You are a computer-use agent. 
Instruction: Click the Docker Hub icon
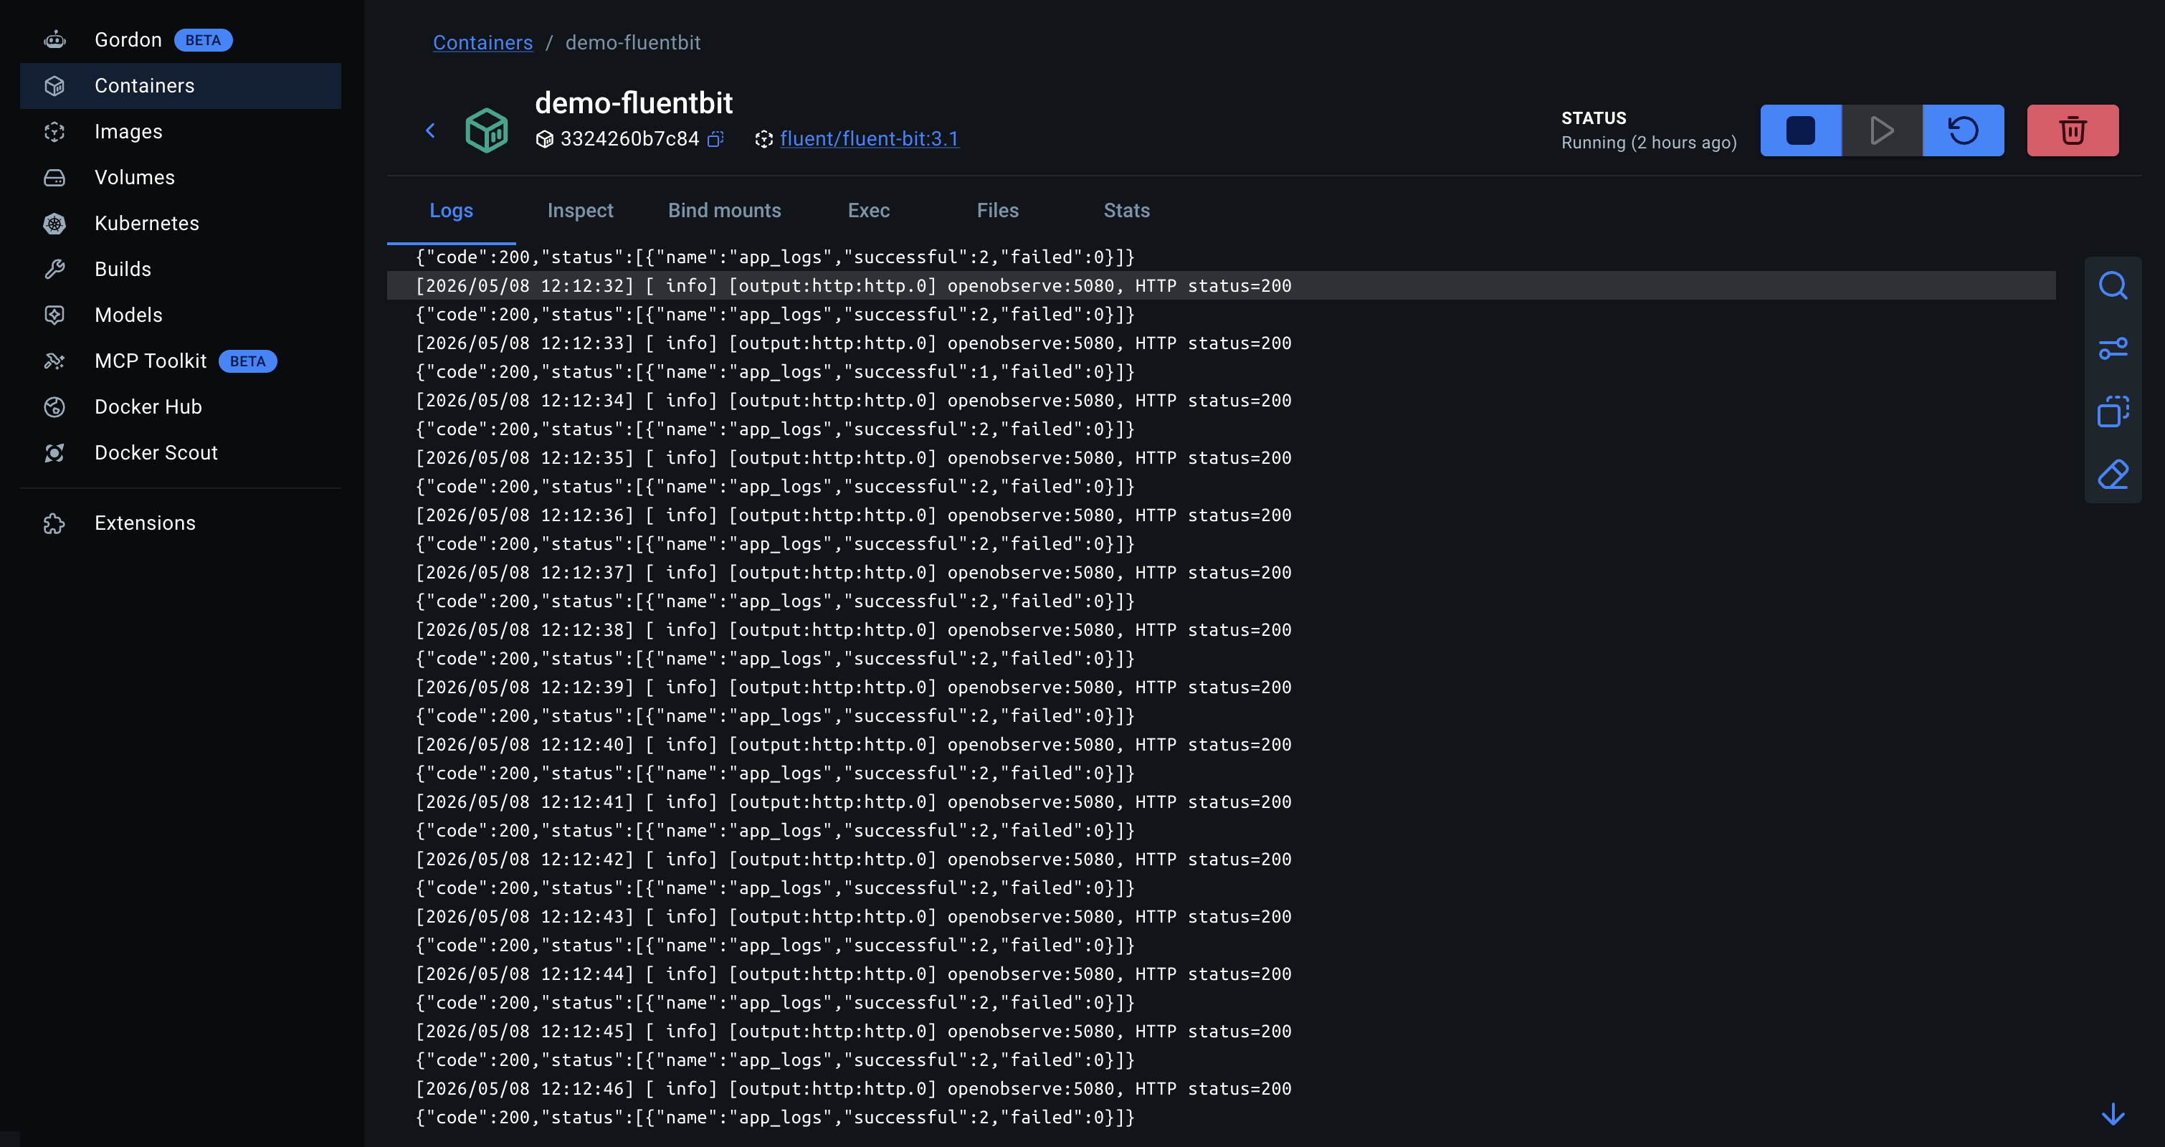pos(54,406)
